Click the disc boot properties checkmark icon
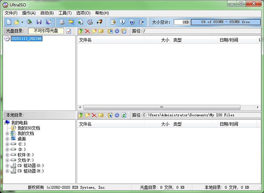The width and height of the screenshot is (264, 193). (x=69, y=31)
